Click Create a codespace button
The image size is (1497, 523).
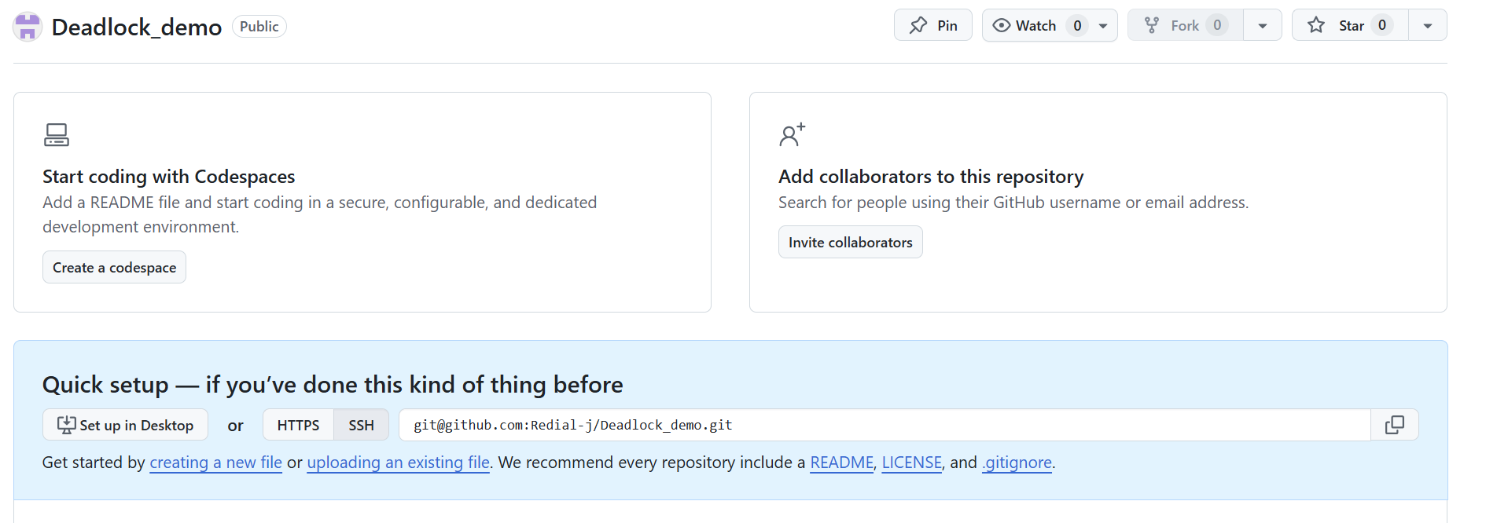pos(114,268)
